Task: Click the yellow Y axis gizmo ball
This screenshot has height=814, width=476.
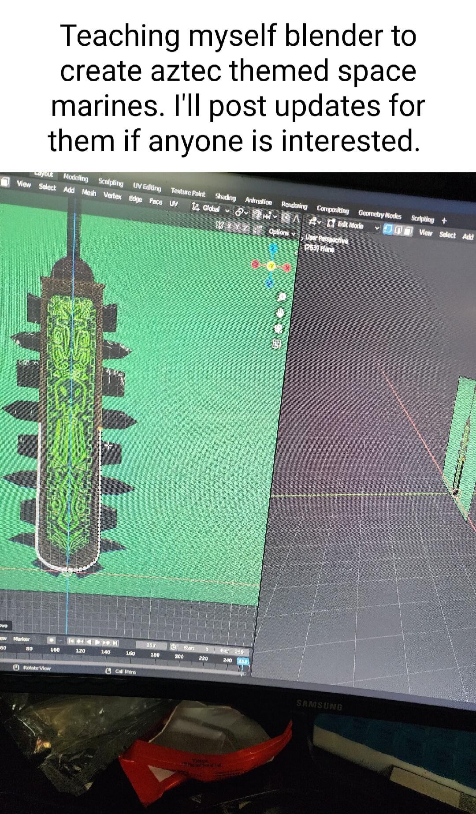Action: (271, 266)
